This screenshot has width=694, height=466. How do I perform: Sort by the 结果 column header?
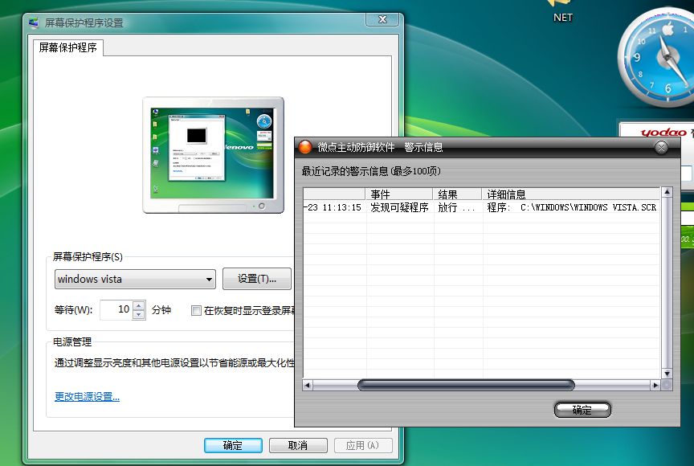[x=458, y=194]
